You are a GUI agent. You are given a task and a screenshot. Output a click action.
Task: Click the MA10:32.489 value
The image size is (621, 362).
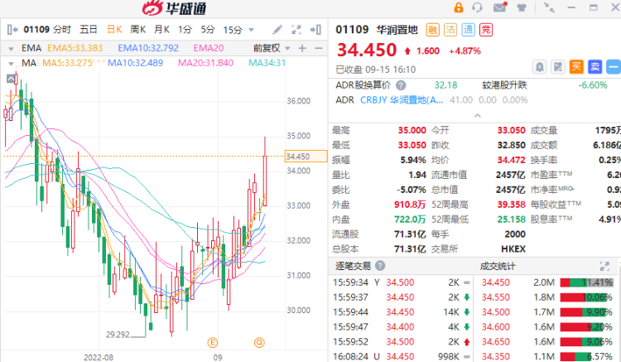pos(136,63)
